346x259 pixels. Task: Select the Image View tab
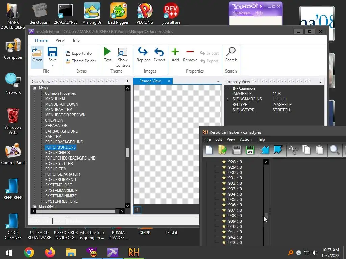tap(150, 81)
